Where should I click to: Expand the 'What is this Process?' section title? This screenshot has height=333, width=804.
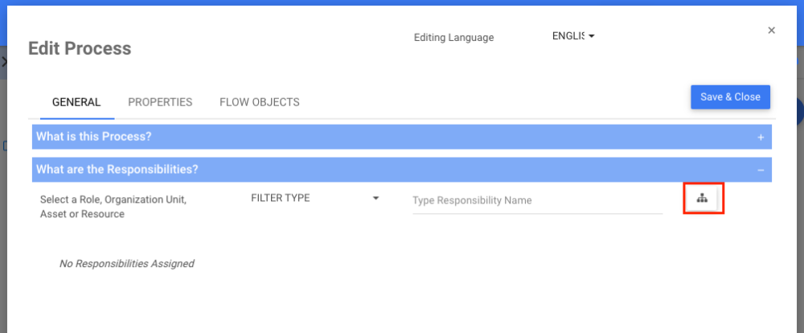(x=94, y=137)
